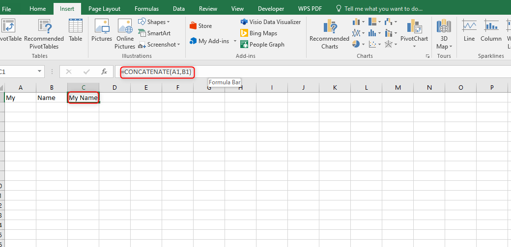Viewport: 511px width, 247px height.
Task: Expand the Shapes dropdown
Action: click(x=168, y=22)
